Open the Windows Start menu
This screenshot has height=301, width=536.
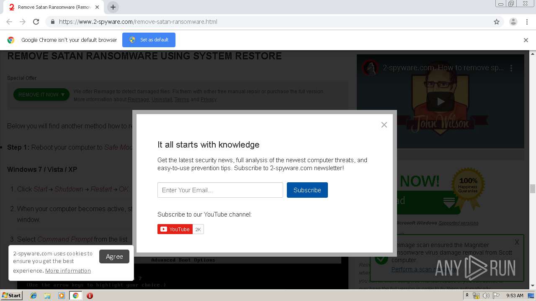11,295
